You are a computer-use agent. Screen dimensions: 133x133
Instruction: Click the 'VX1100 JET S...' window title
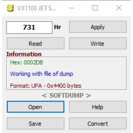pos(36,8)
